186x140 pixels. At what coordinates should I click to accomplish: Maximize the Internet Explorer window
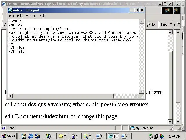165,4
